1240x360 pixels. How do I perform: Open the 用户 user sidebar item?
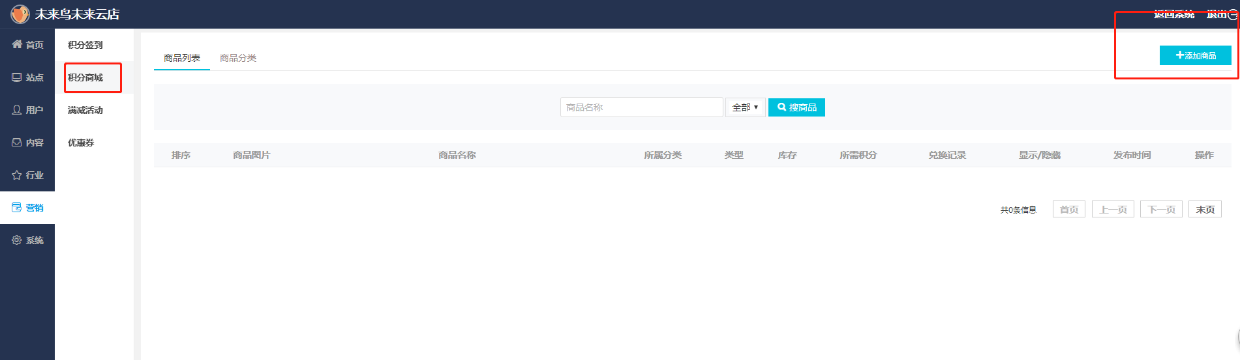pyautogui.click(x=27, y=110)
